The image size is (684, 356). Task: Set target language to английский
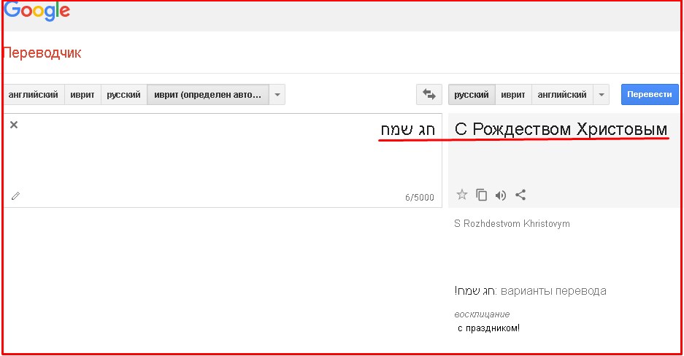click(x=562, y=95)
